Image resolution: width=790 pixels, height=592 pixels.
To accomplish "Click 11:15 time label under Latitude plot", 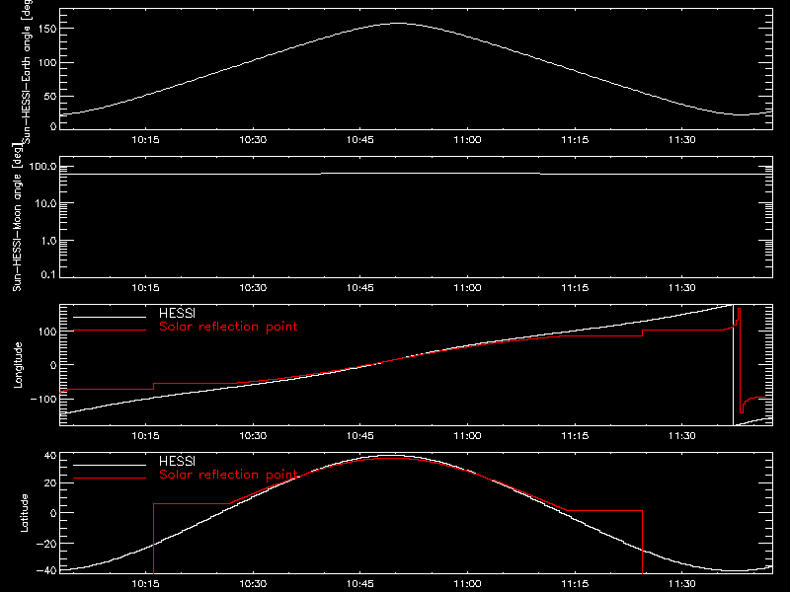I will (x=575, y=584).
